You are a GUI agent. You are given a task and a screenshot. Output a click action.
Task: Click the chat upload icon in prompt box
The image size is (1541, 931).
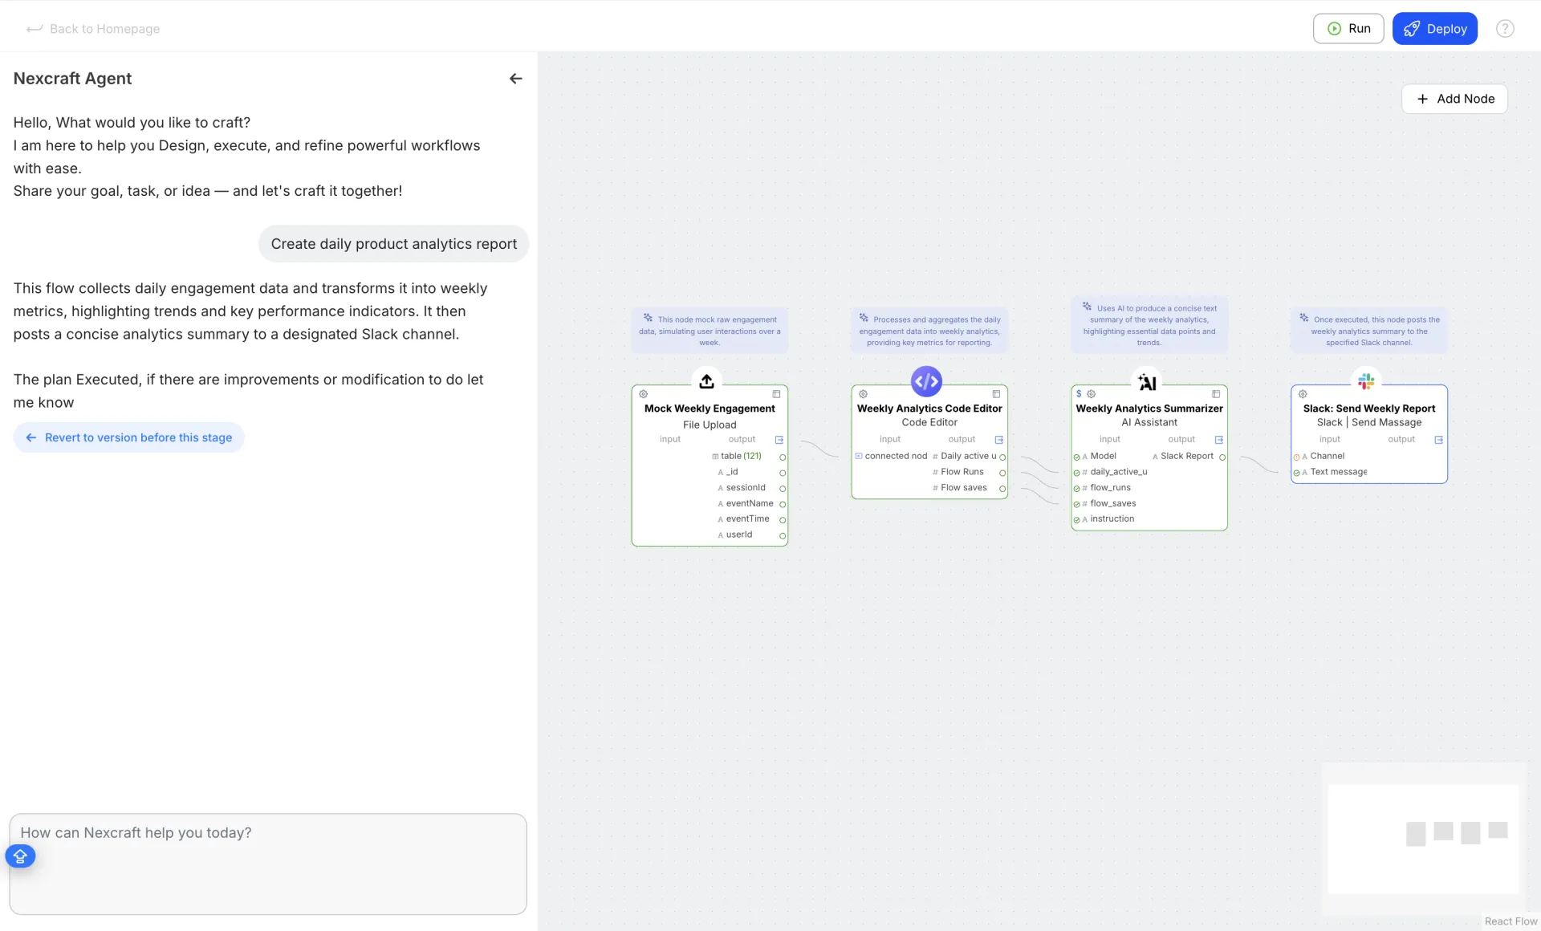(x=20, y=856)
